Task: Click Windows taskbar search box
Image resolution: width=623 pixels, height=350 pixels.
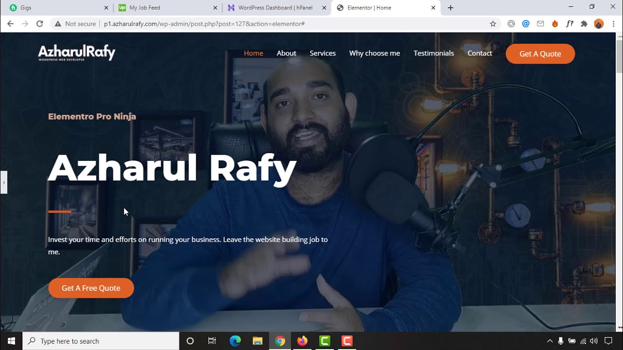Action: pyautogui.click(x=101, y=341)
